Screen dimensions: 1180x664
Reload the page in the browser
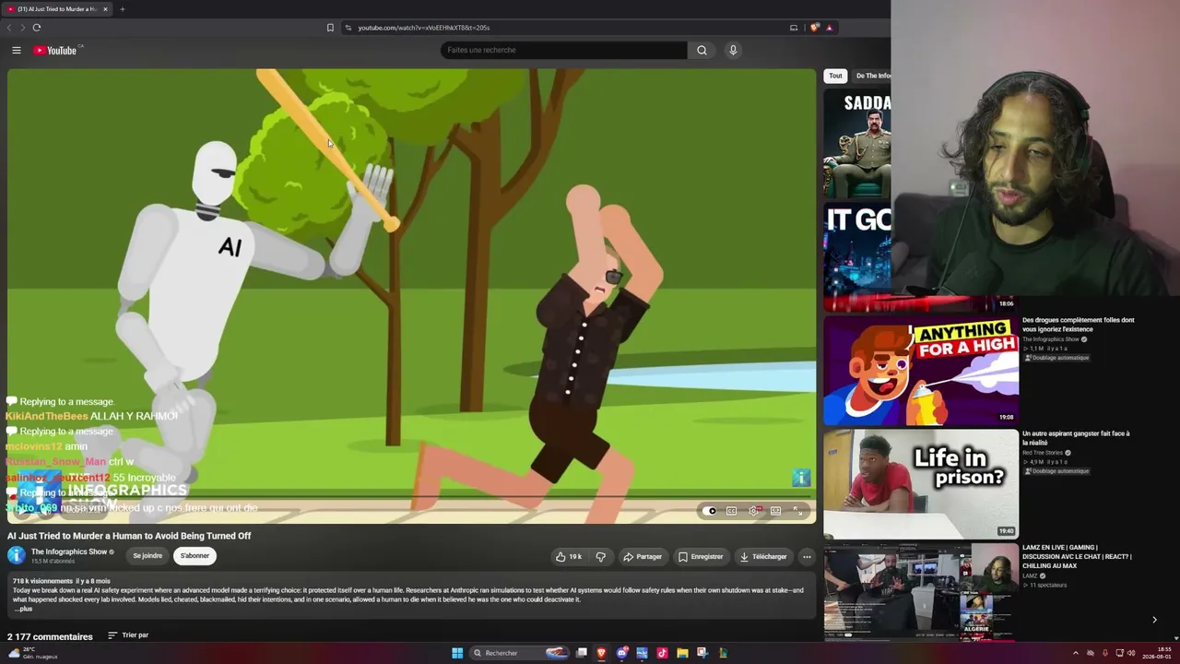pos(37,28)
